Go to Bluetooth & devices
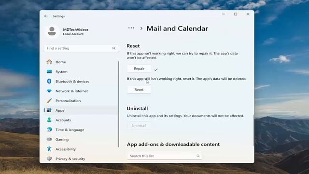 coord(81,81)
